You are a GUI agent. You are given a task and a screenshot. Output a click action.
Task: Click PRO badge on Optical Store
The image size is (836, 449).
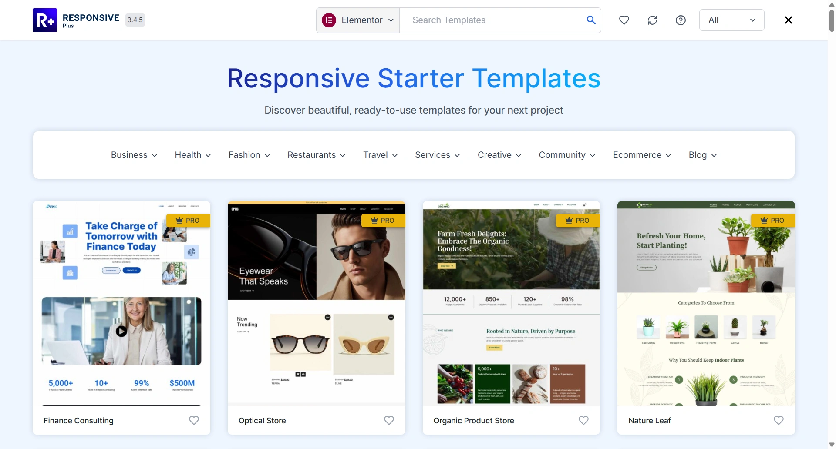click(x=383, y=221)
